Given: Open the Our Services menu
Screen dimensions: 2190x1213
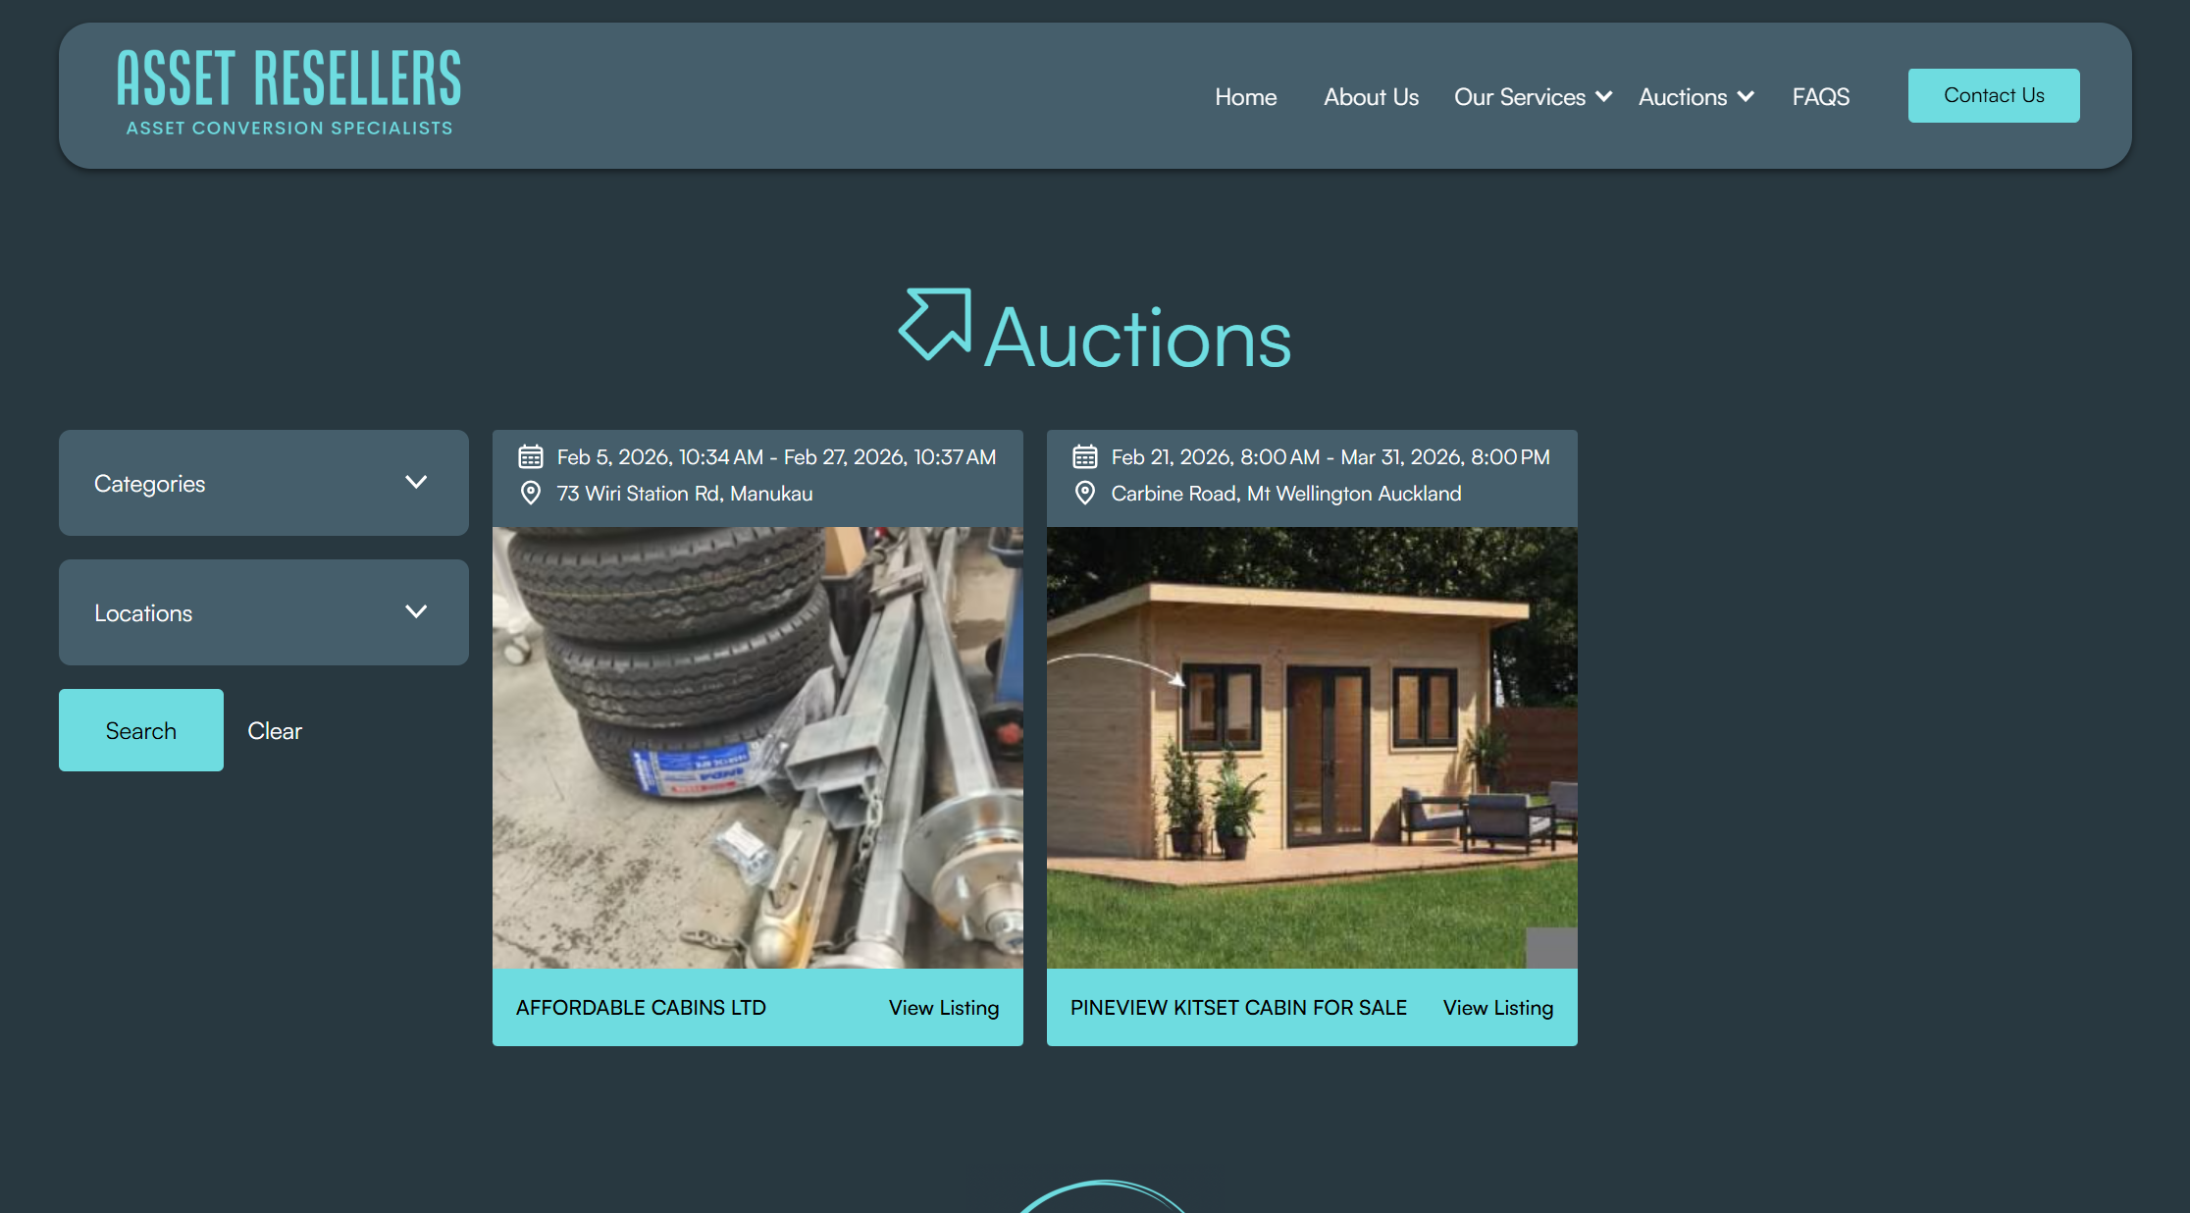Looking at the screenshot, I should pos(1520,96).
